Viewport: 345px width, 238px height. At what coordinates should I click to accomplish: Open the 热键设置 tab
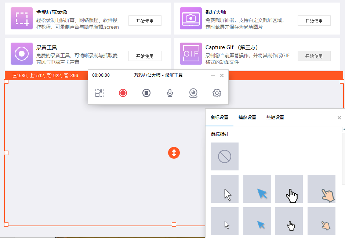tap(275, 117)
